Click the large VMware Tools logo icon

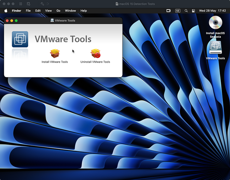(20, 39)
